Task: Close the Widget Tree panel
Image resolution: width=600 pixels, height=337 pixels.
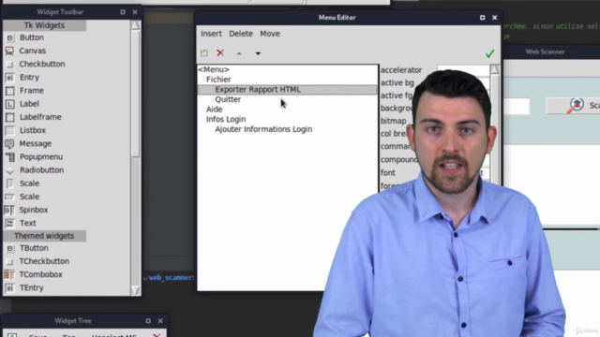Action: point(160,321)
